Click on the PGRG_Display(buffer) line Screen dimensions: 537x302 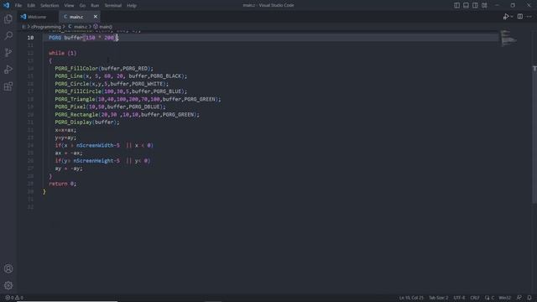point(87,122)
